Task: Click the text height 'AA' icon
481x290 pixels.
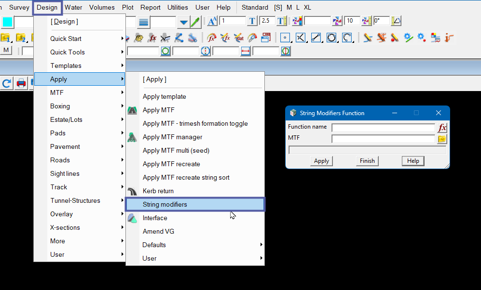Action: pos(212,21)
